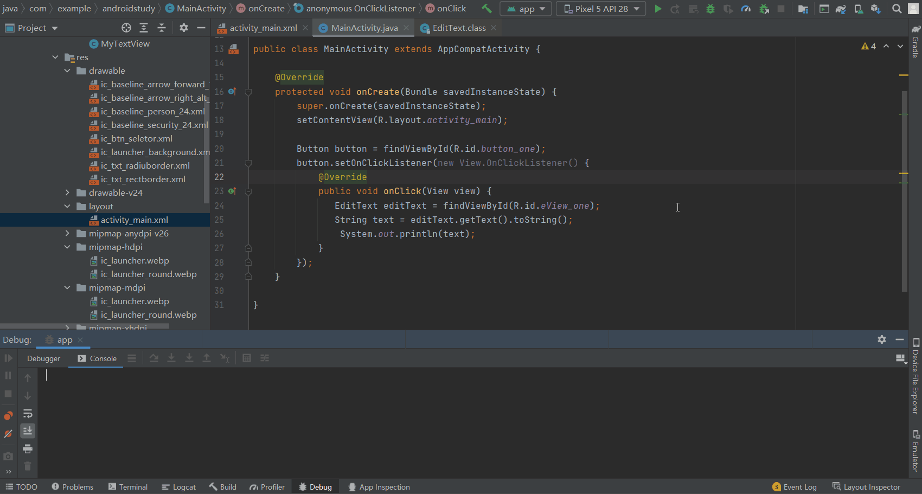Viewport: 922px width, 494px height.
Task: Collapse the drawable folder
Action: pos(67,70)
